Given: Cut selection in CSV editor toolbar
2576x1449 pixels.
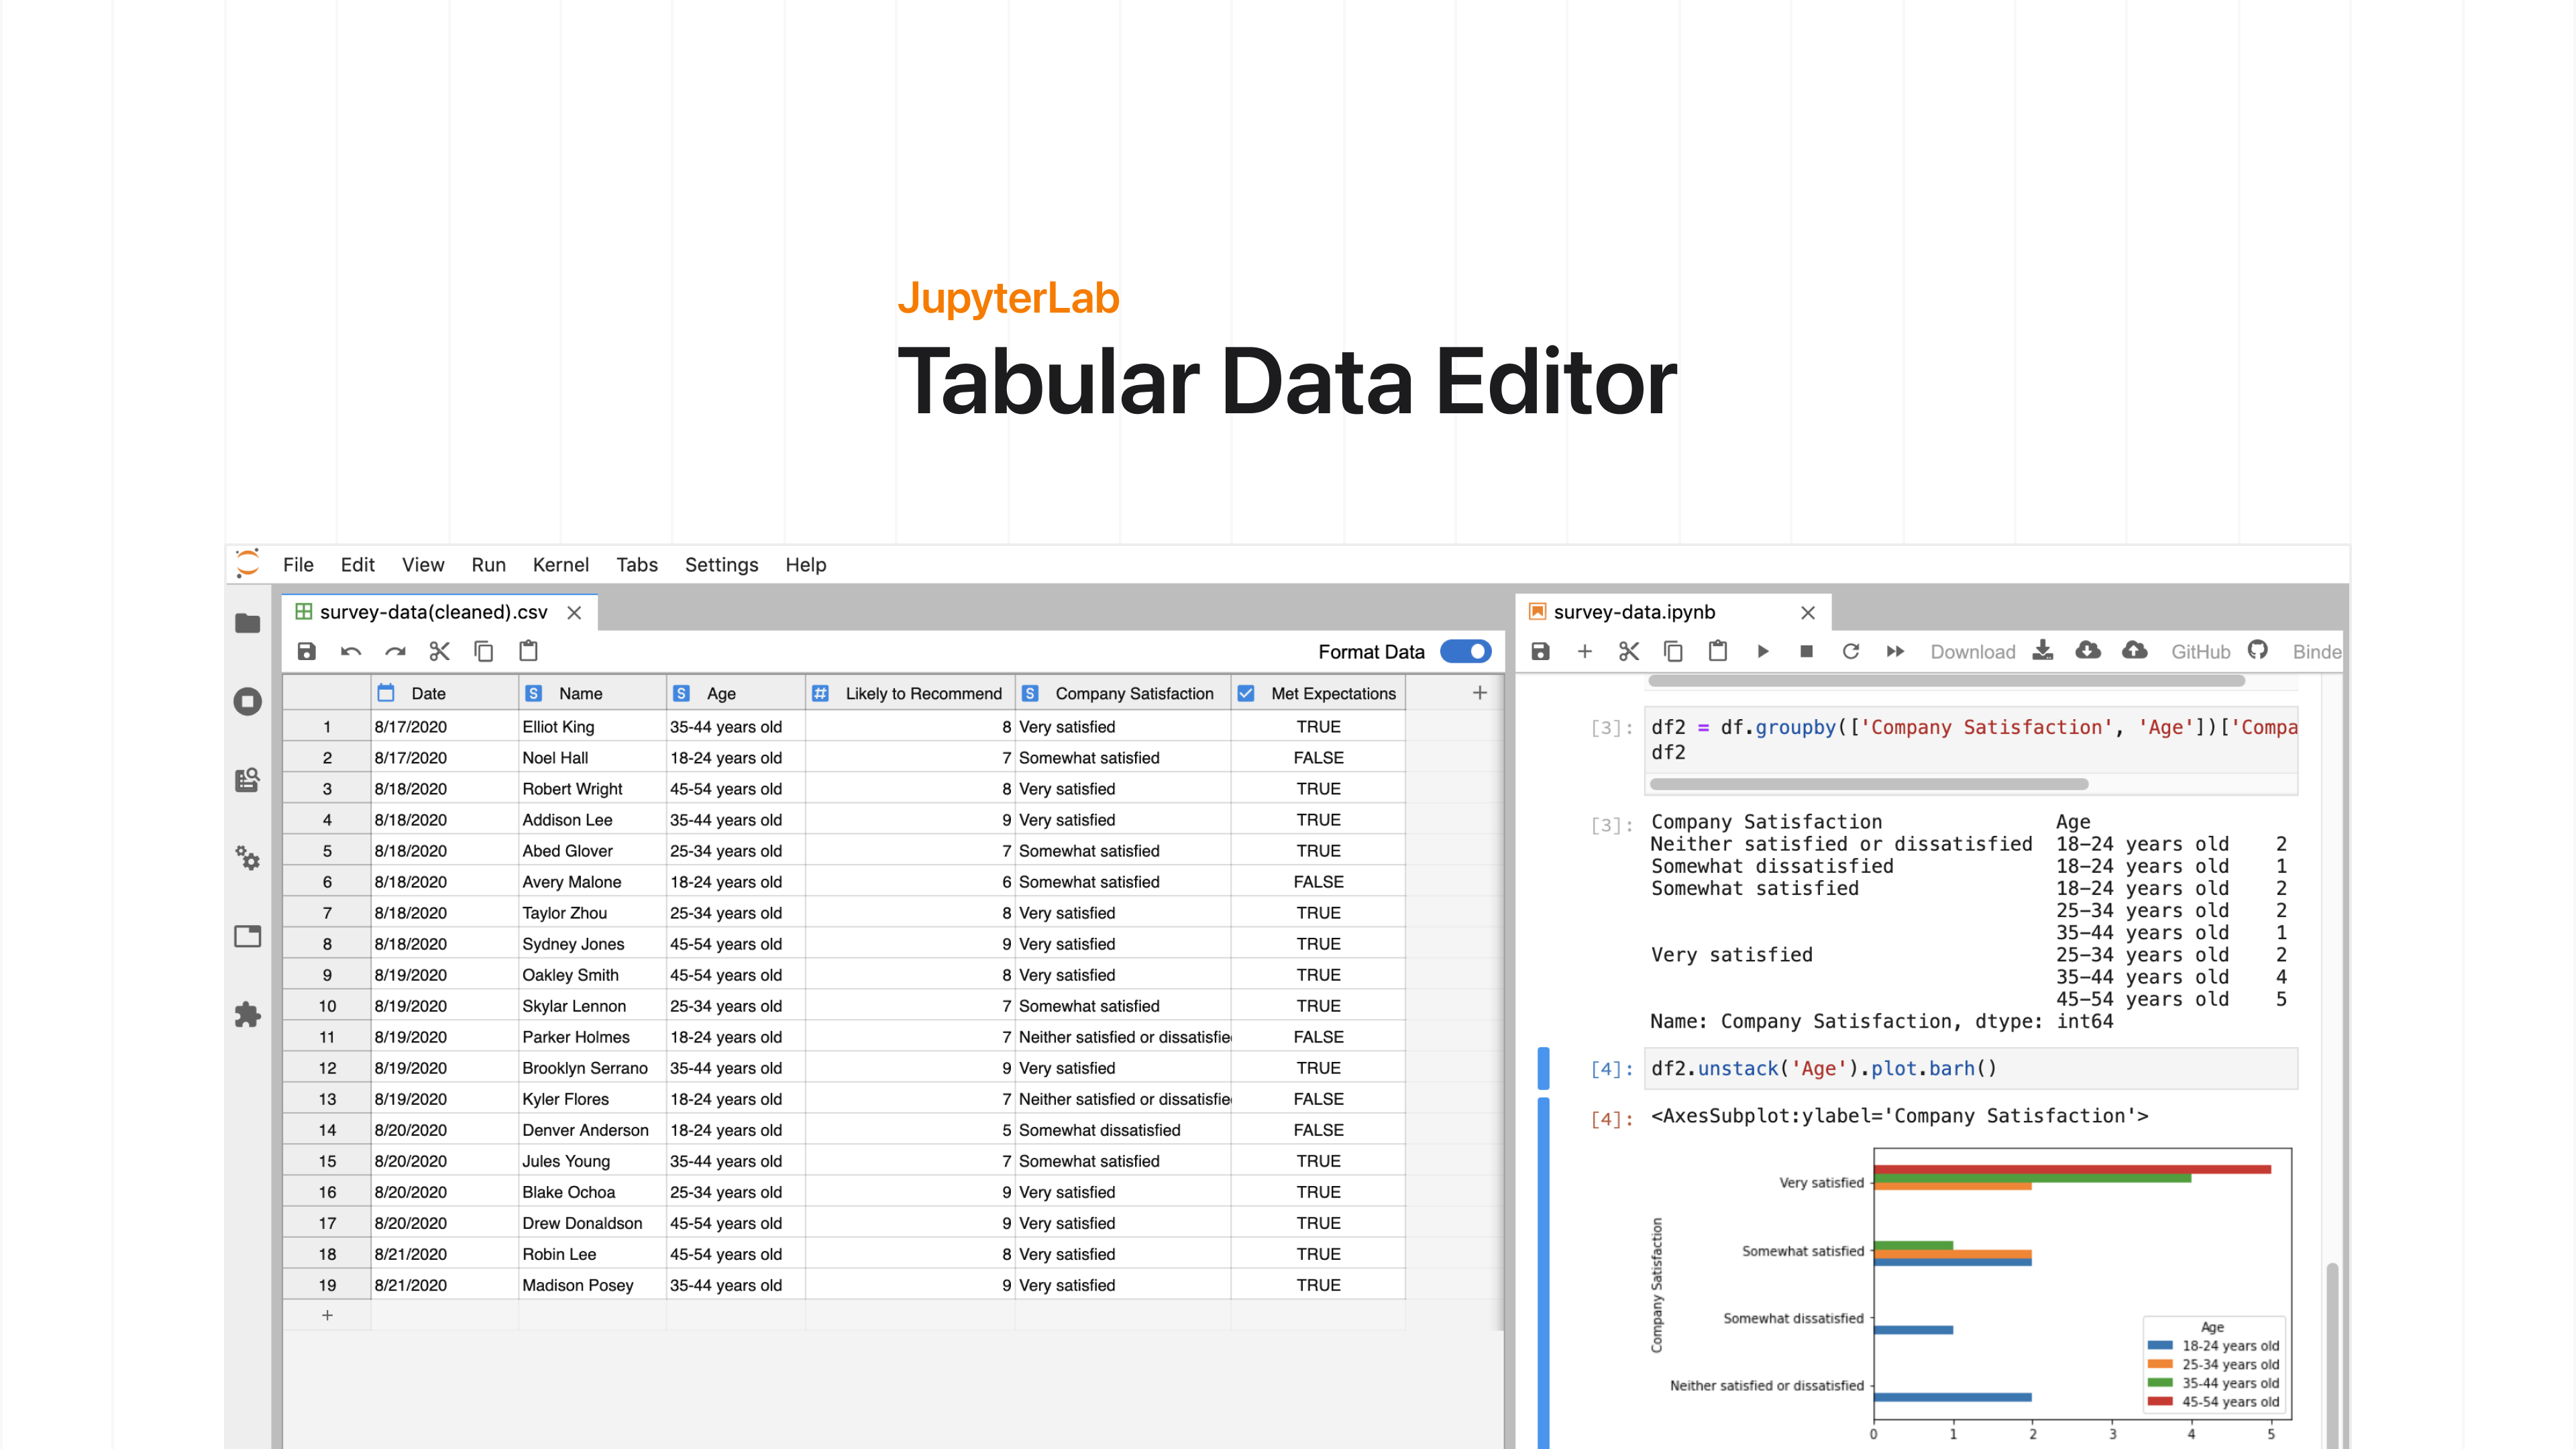Looking at the screenshot, I should pos(439,652).
